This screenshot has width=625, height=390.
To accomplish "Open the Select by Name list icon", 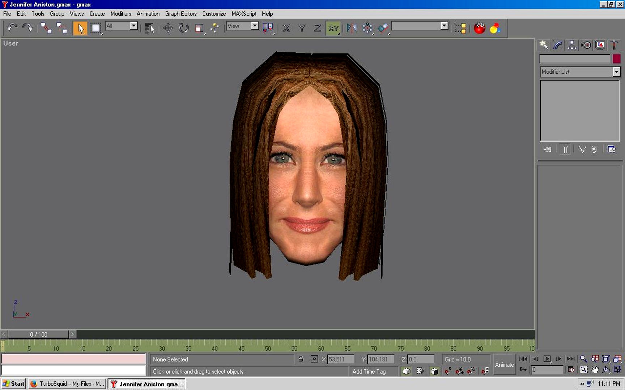I will tap(149, 28).
